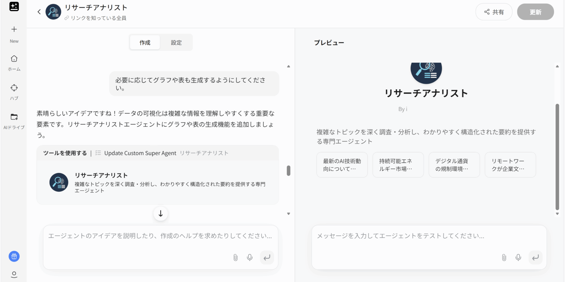The width and height of the screenshot is (565, 282).
Task: Select suggestion デジタル通貨の規制環境
Action: coord(454,165)
